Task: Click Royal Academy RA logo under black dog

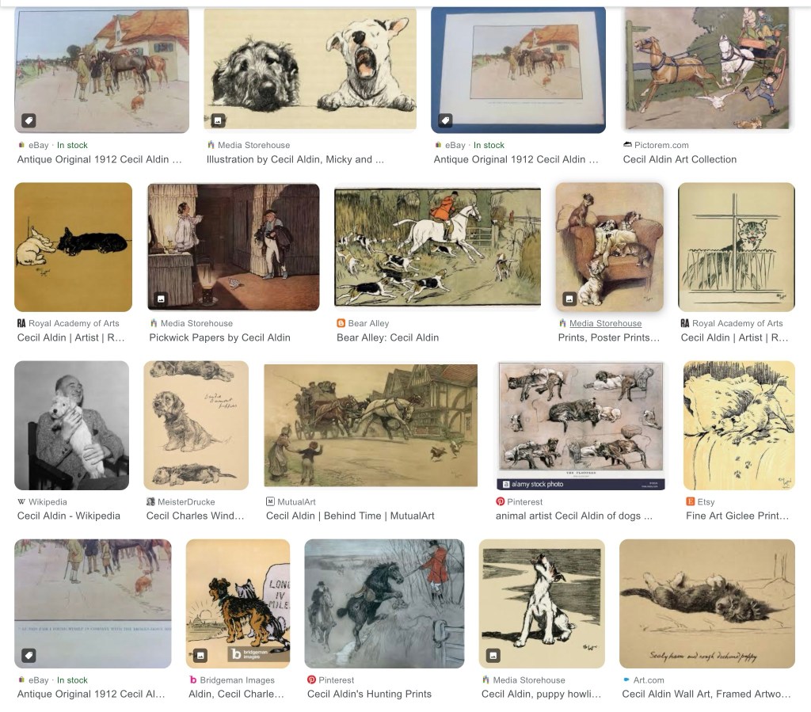Action: tap(21, 323)
